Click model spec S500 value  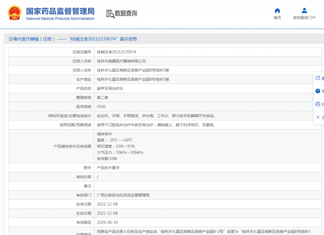click(x=101, y=107)
